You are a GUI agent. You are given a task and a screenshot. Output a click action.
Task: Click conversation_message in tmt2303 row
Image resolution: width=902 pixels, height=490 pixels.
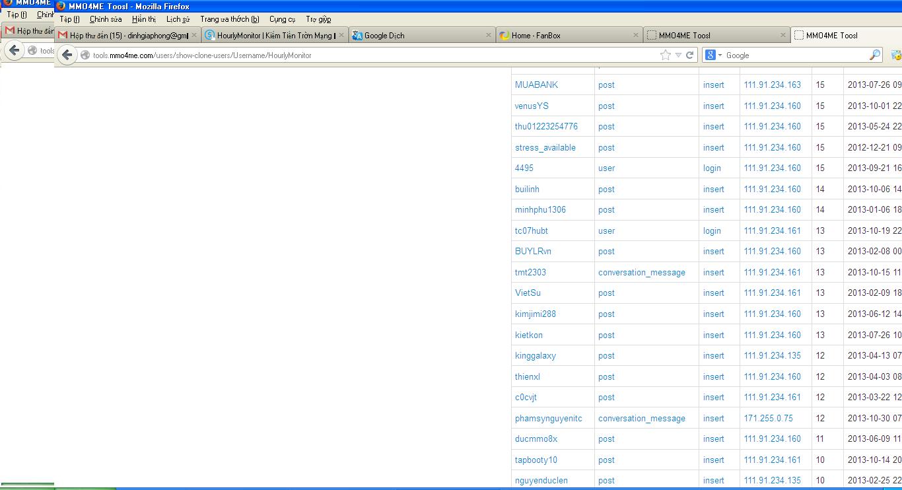tap(642, 272)
